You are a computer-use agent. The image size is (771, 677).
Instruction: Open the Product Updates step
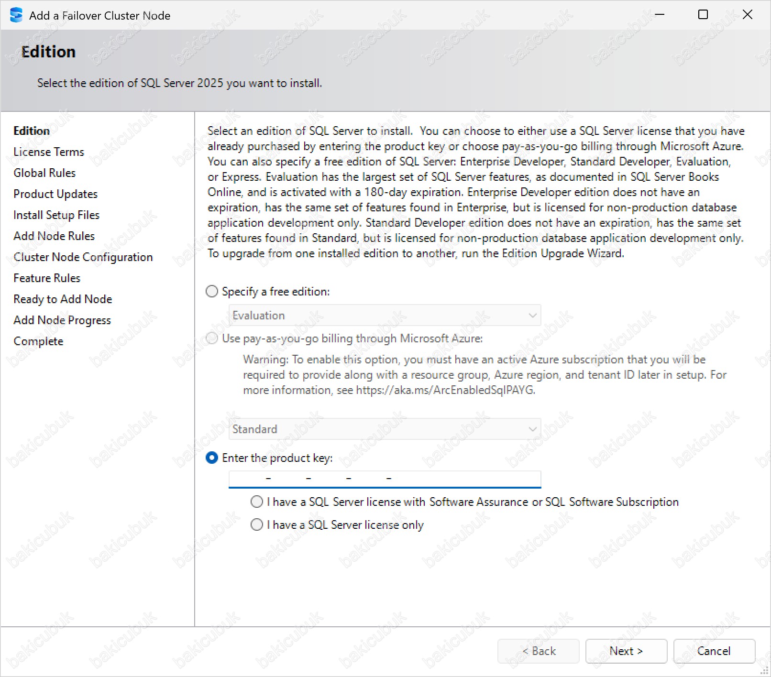[55, 194]
